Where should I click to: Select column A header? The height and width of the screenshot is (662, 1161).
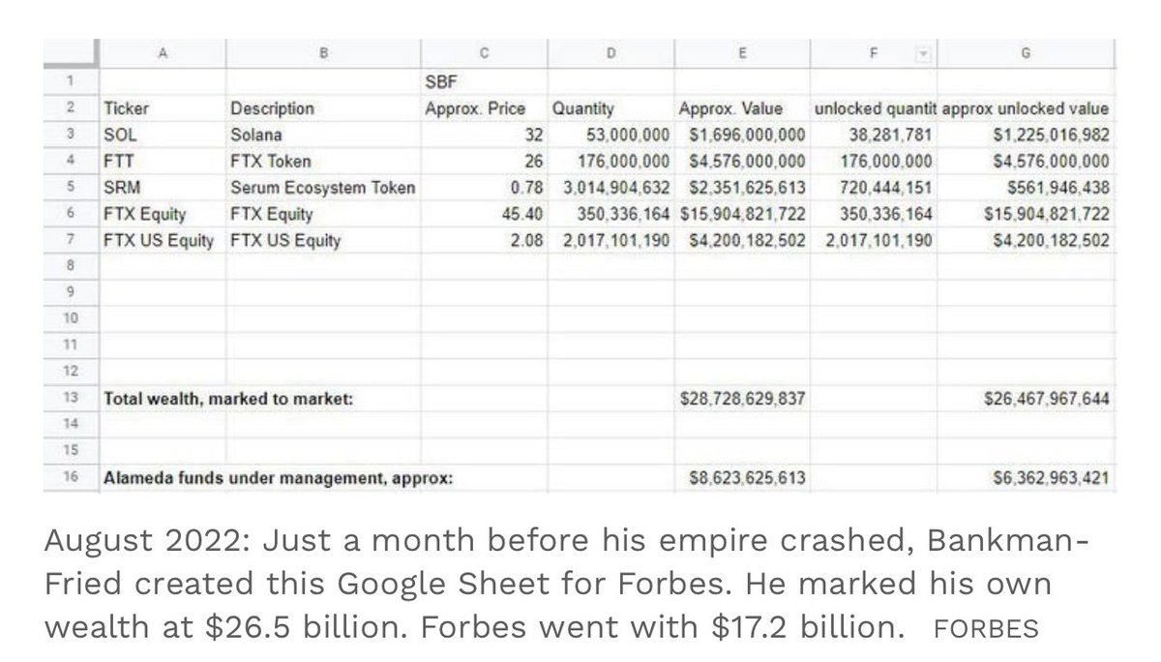tap(162, 54)
